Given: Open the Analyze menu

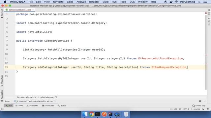Looking at the screenshot, I should click(x=81, y=2).
